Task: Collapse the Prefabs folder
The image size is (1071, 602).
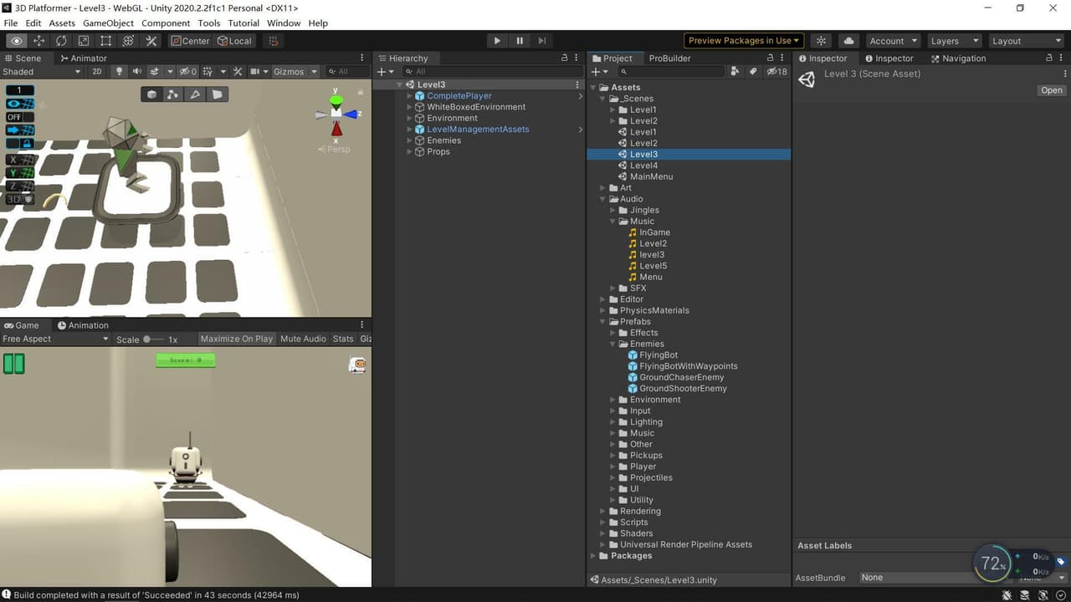Action: point(603,321)
